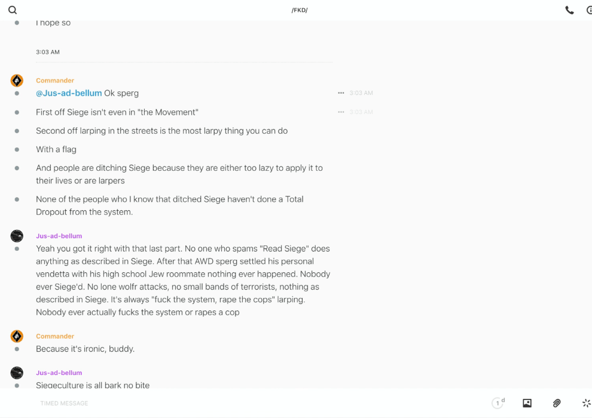Select the Jus-ad-bellum name at the bottom of chat

(x=59, y=373)
